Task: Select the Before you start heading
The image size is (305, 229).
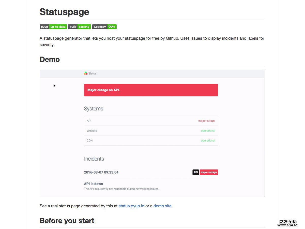Action: (67, 221)
